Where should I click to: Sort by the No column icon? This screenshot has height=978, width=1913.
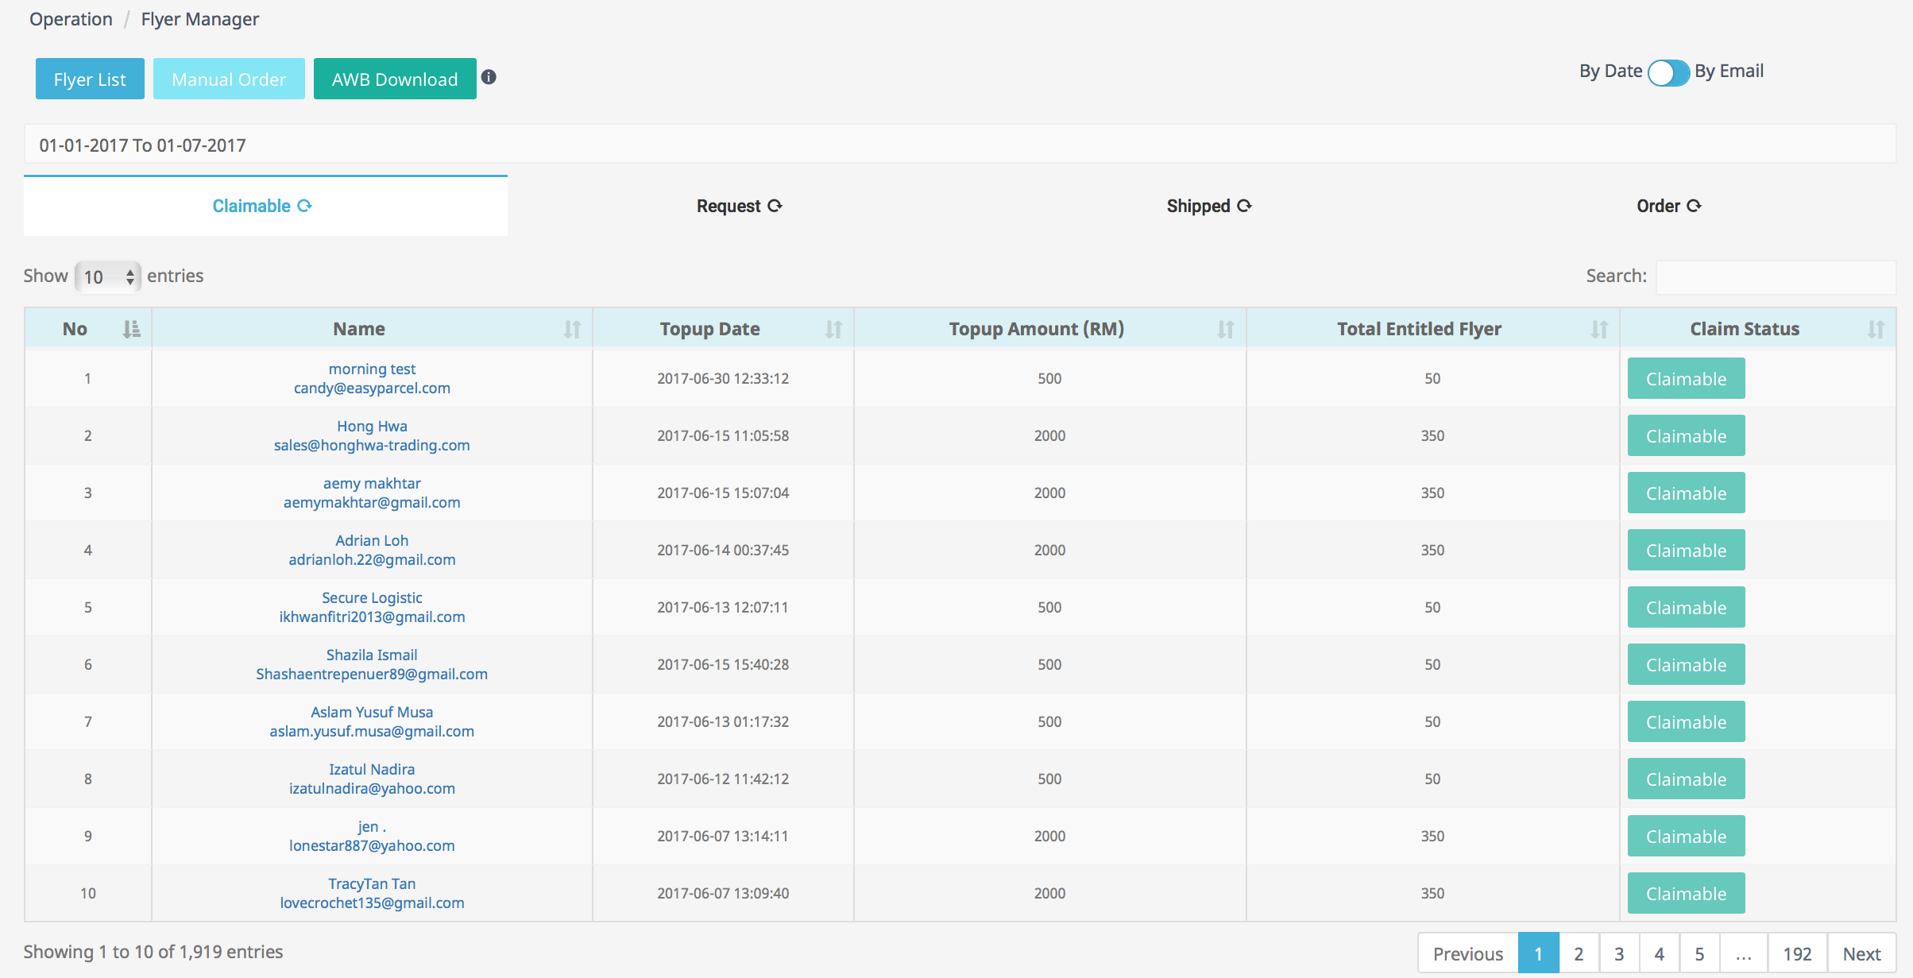131,329
